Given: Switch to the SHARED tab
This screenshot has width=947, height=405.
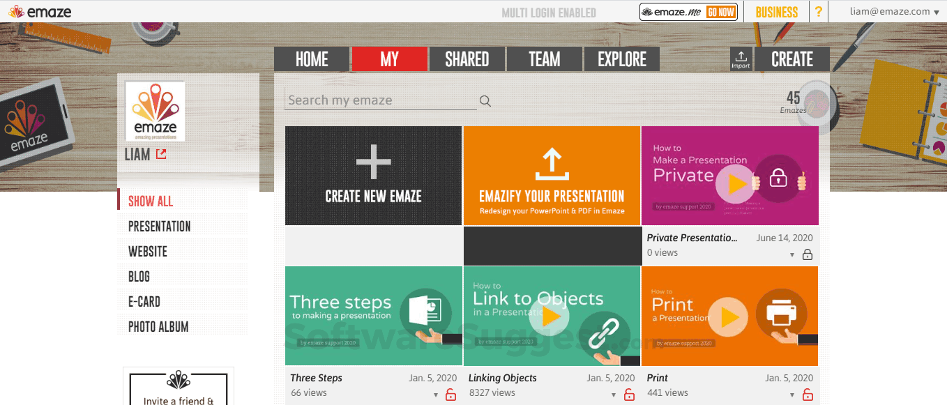Looking at the screenshot, I should [467, 59].
